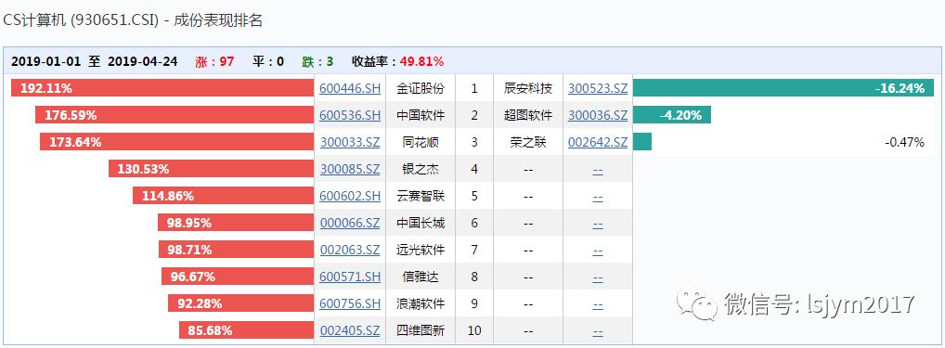The width and height of the screenshot is (945, 348).
Task: Select stock name 云赛智联
Action: pyautogui.click(x=421, y=196)
